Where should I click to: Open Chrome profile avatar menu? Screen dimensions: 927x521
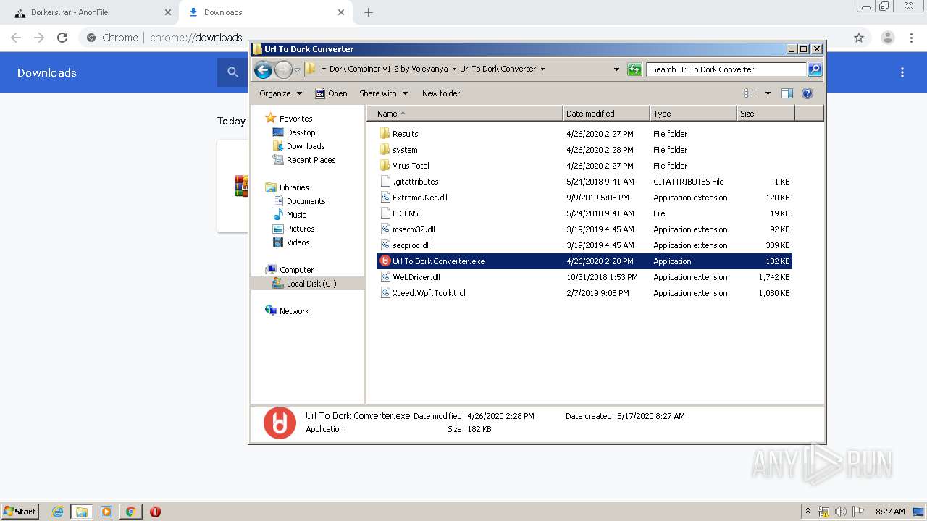click(x=887, y=38)
